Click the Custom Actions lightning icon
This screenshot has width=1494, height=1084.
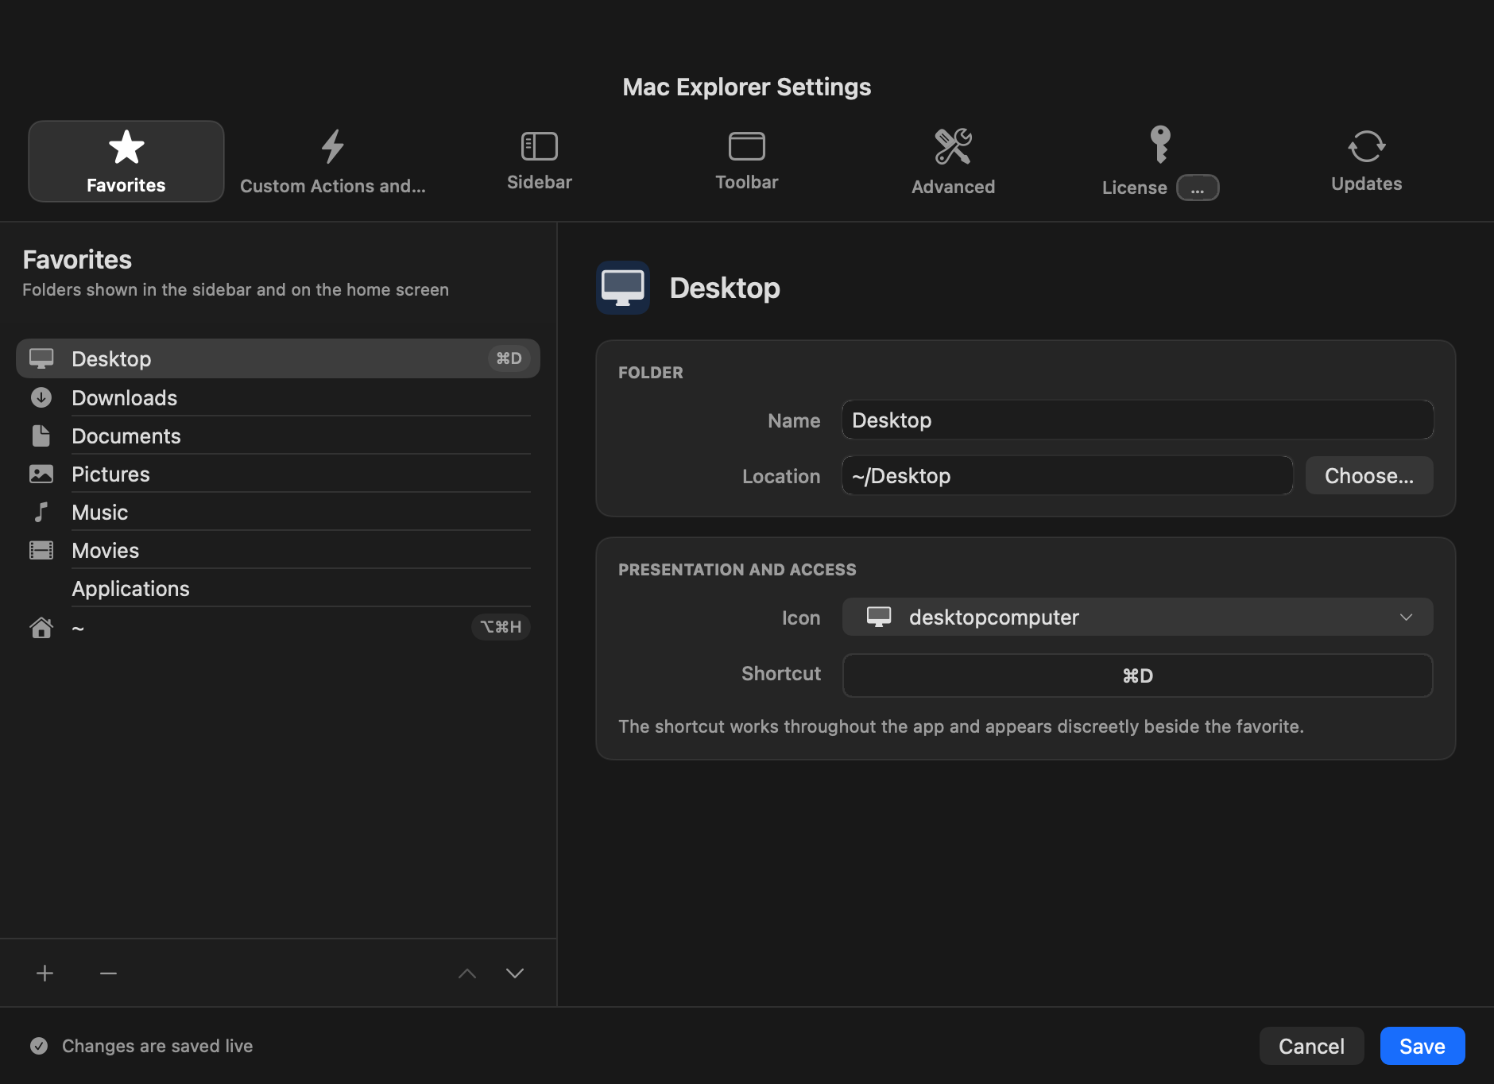point(333,147)
